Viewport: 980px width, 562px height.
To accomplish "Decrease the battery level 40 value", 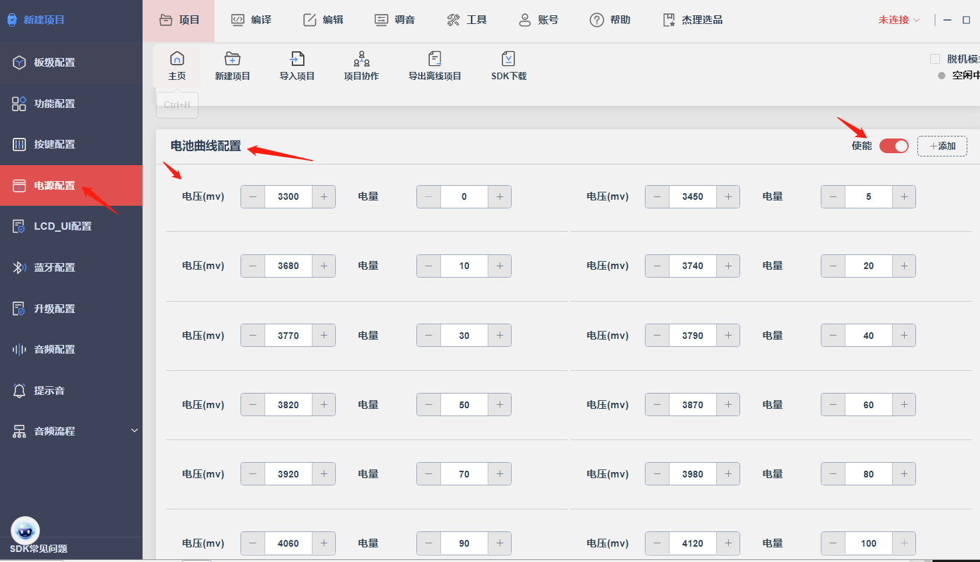I will point(833,336).
